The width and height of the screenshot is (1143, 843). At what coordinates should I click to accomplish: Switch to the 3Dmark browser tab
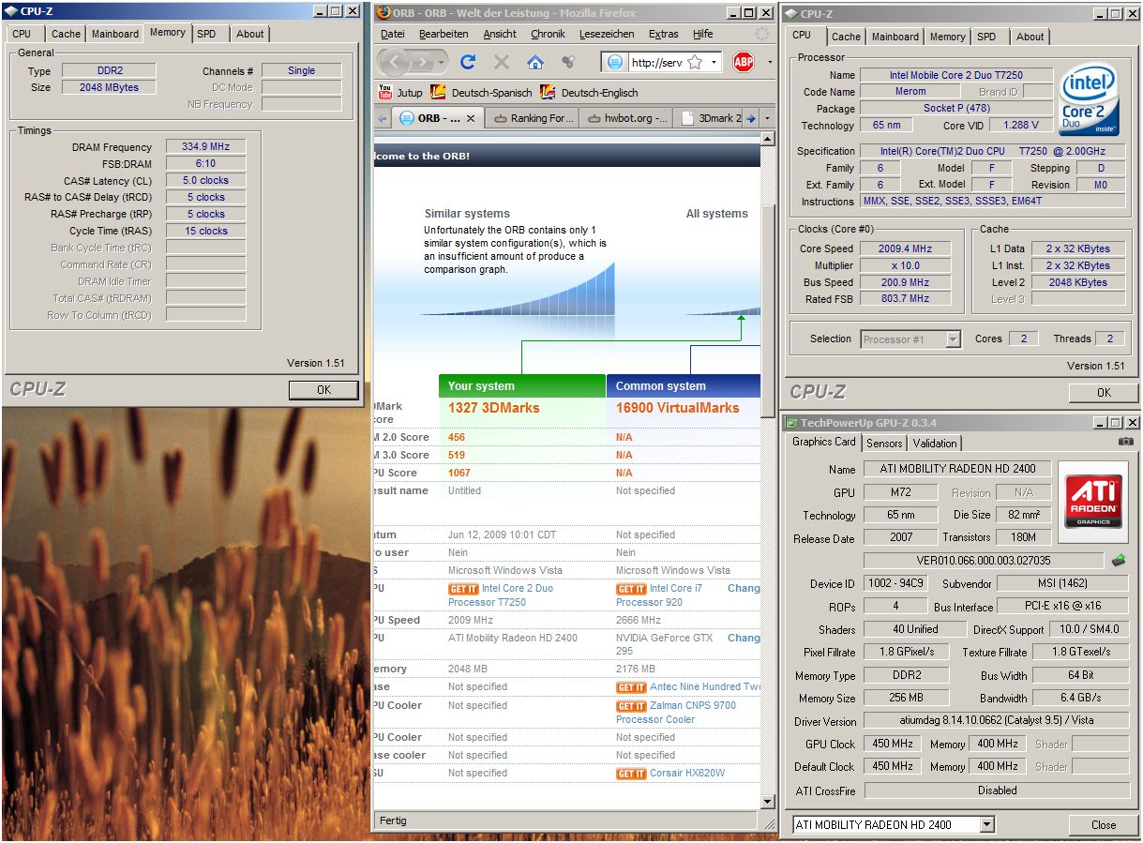point(711,118)
